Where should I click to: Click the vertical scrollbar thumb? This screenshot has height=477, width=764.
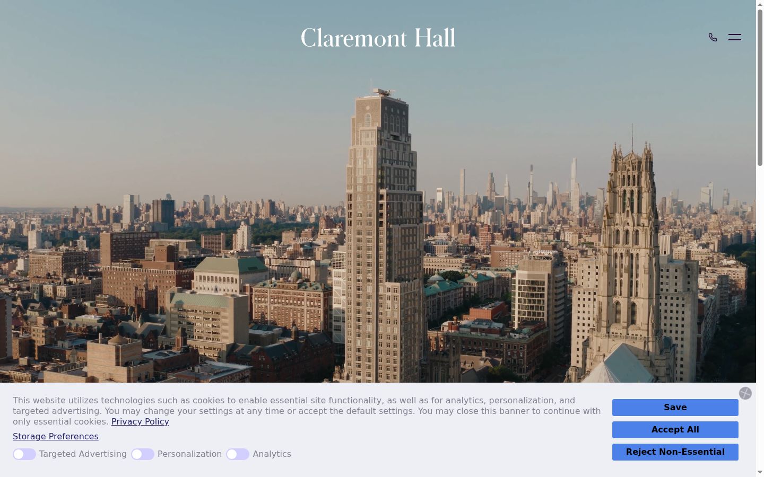click(x=760, y=87)
